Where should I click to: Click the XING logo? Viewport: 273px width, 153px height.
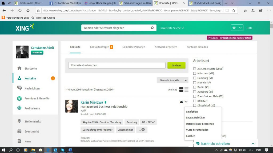coord(25,28)
